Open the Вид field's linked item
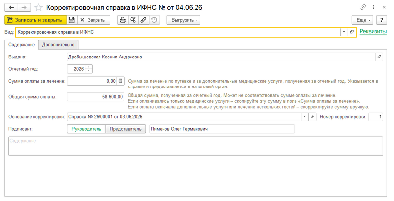The height and width of the screenshot is (201, 394). tap(352, 32)
